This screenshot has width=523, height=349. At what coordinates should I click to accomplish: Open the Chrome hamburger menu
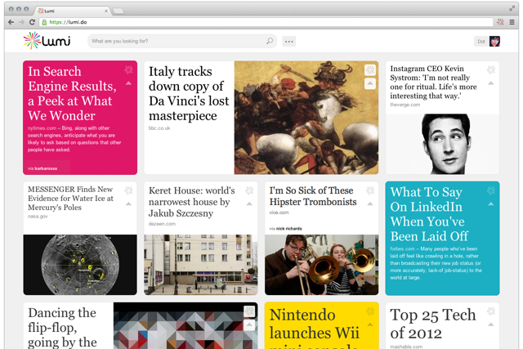512,22
